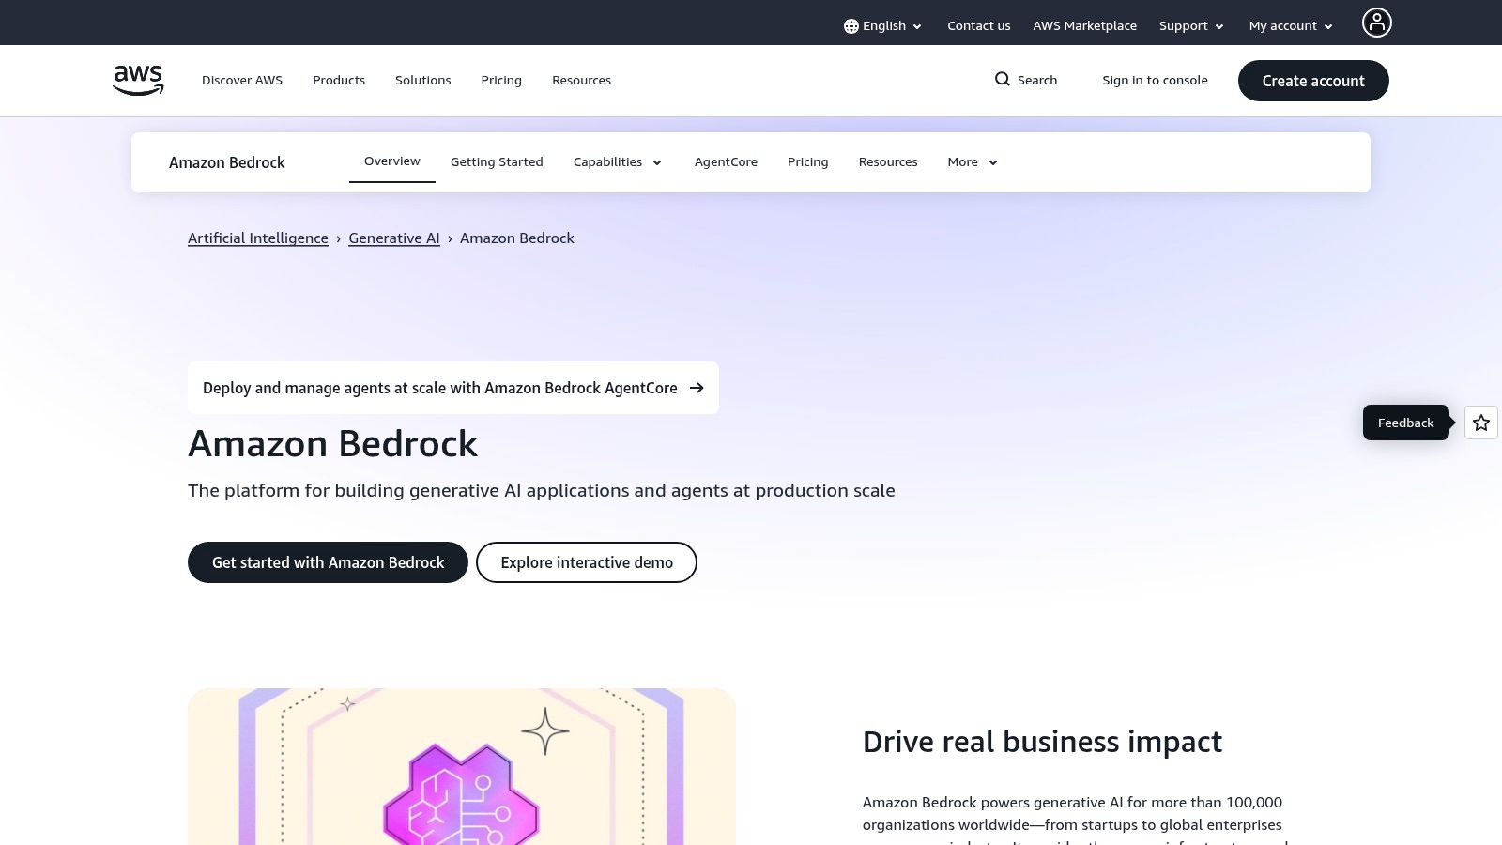Open the Support dropdown

coord(1190,25)
